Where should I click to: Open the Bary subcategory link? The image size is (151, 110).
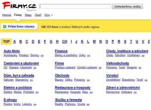[x=85, y=92]
